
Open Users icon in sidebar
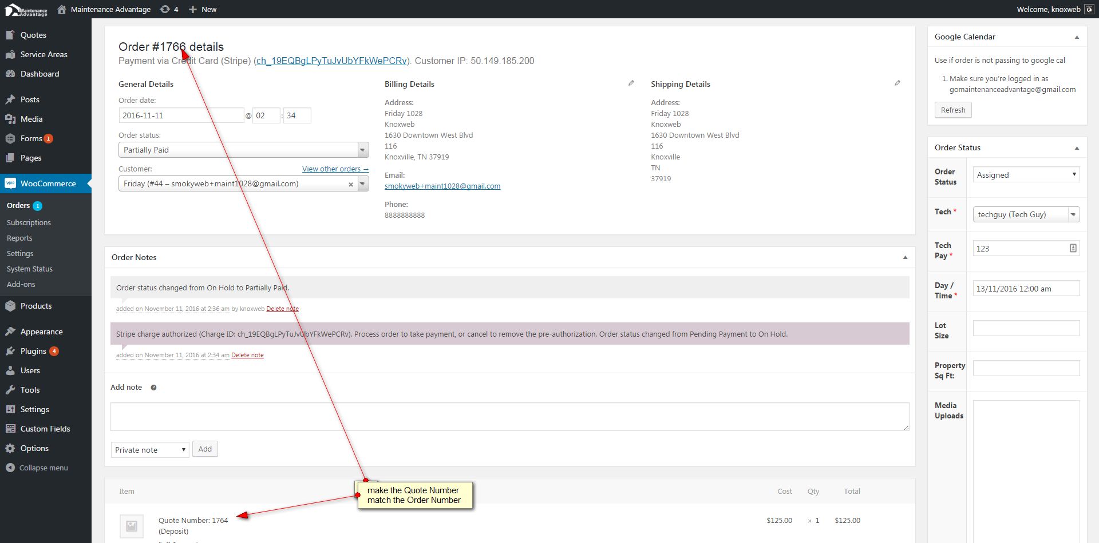(x=10, y=370)
